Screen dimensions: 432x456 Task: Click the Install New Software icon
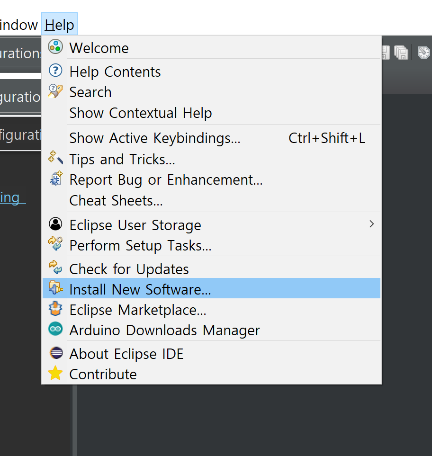point(55,287)
